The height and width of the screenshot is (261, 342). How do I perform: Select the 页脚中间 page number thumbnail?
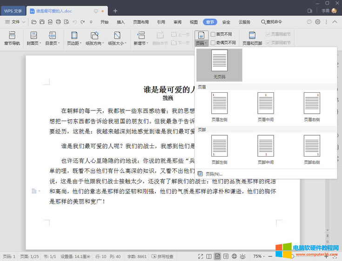[266, 149]
